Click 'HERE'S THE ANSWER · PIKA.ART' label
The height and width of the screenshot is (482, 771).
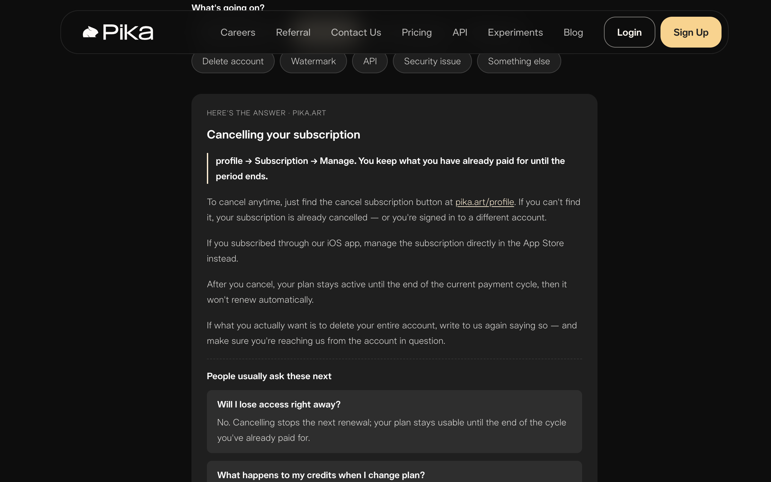[x=266, y=113]
